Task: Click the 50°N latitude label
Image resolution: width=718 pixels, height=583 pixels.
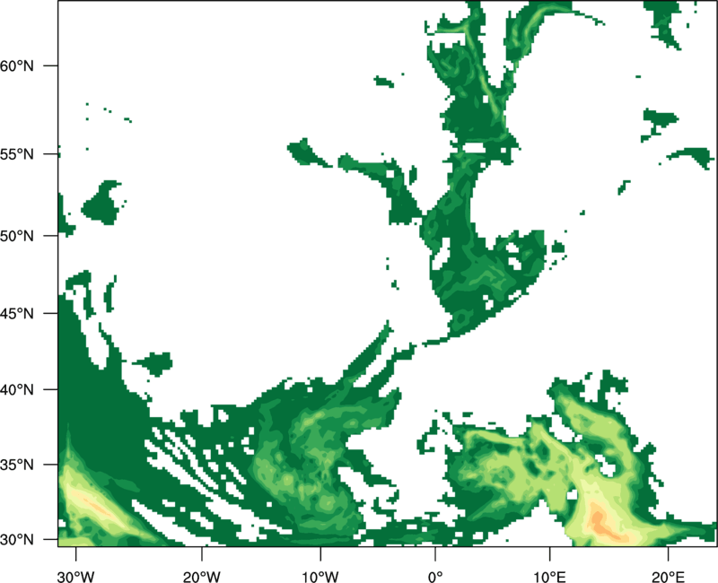Action: tap(17, 236)
